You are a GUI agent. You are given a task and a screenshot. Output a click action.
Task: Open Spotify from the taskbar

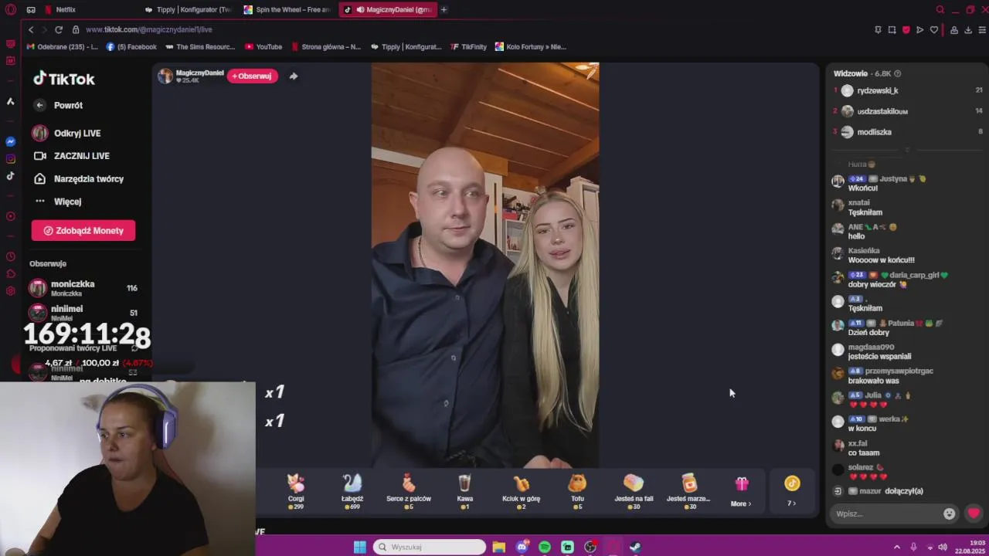545,547
